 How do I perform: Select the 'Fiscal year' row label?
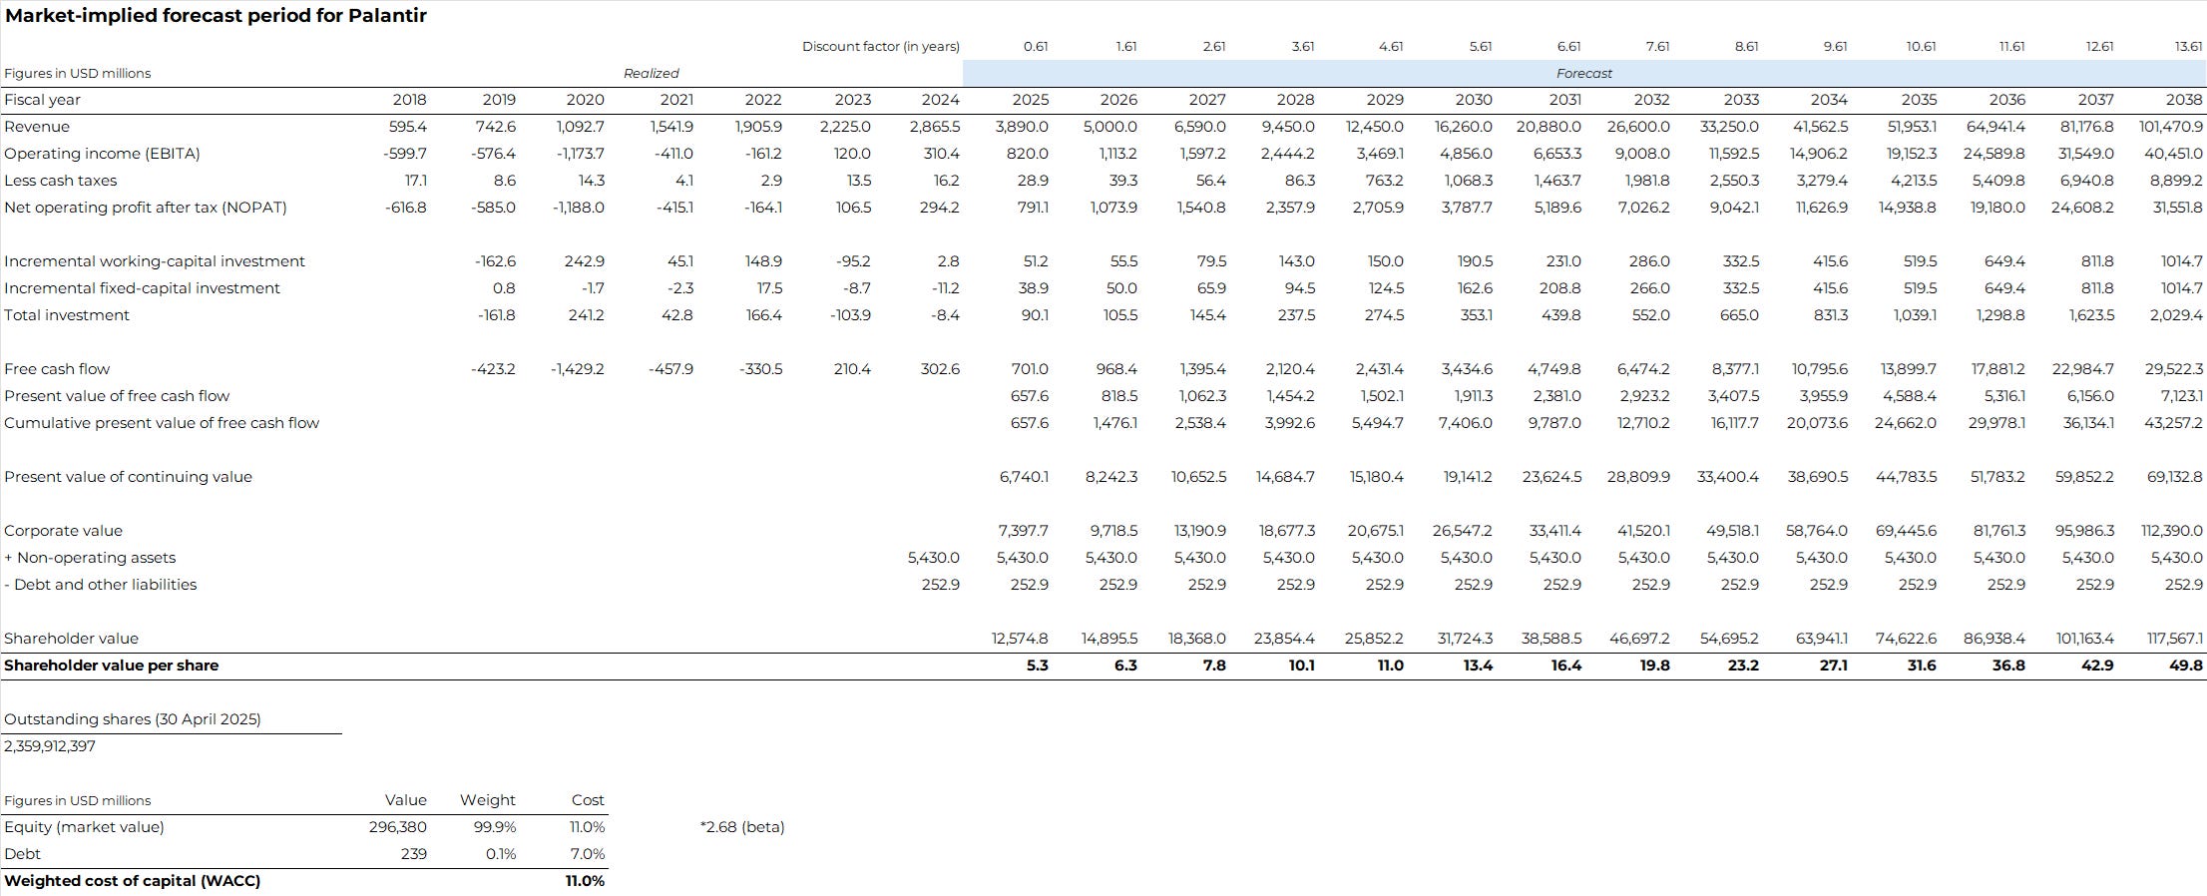[43, 100]
